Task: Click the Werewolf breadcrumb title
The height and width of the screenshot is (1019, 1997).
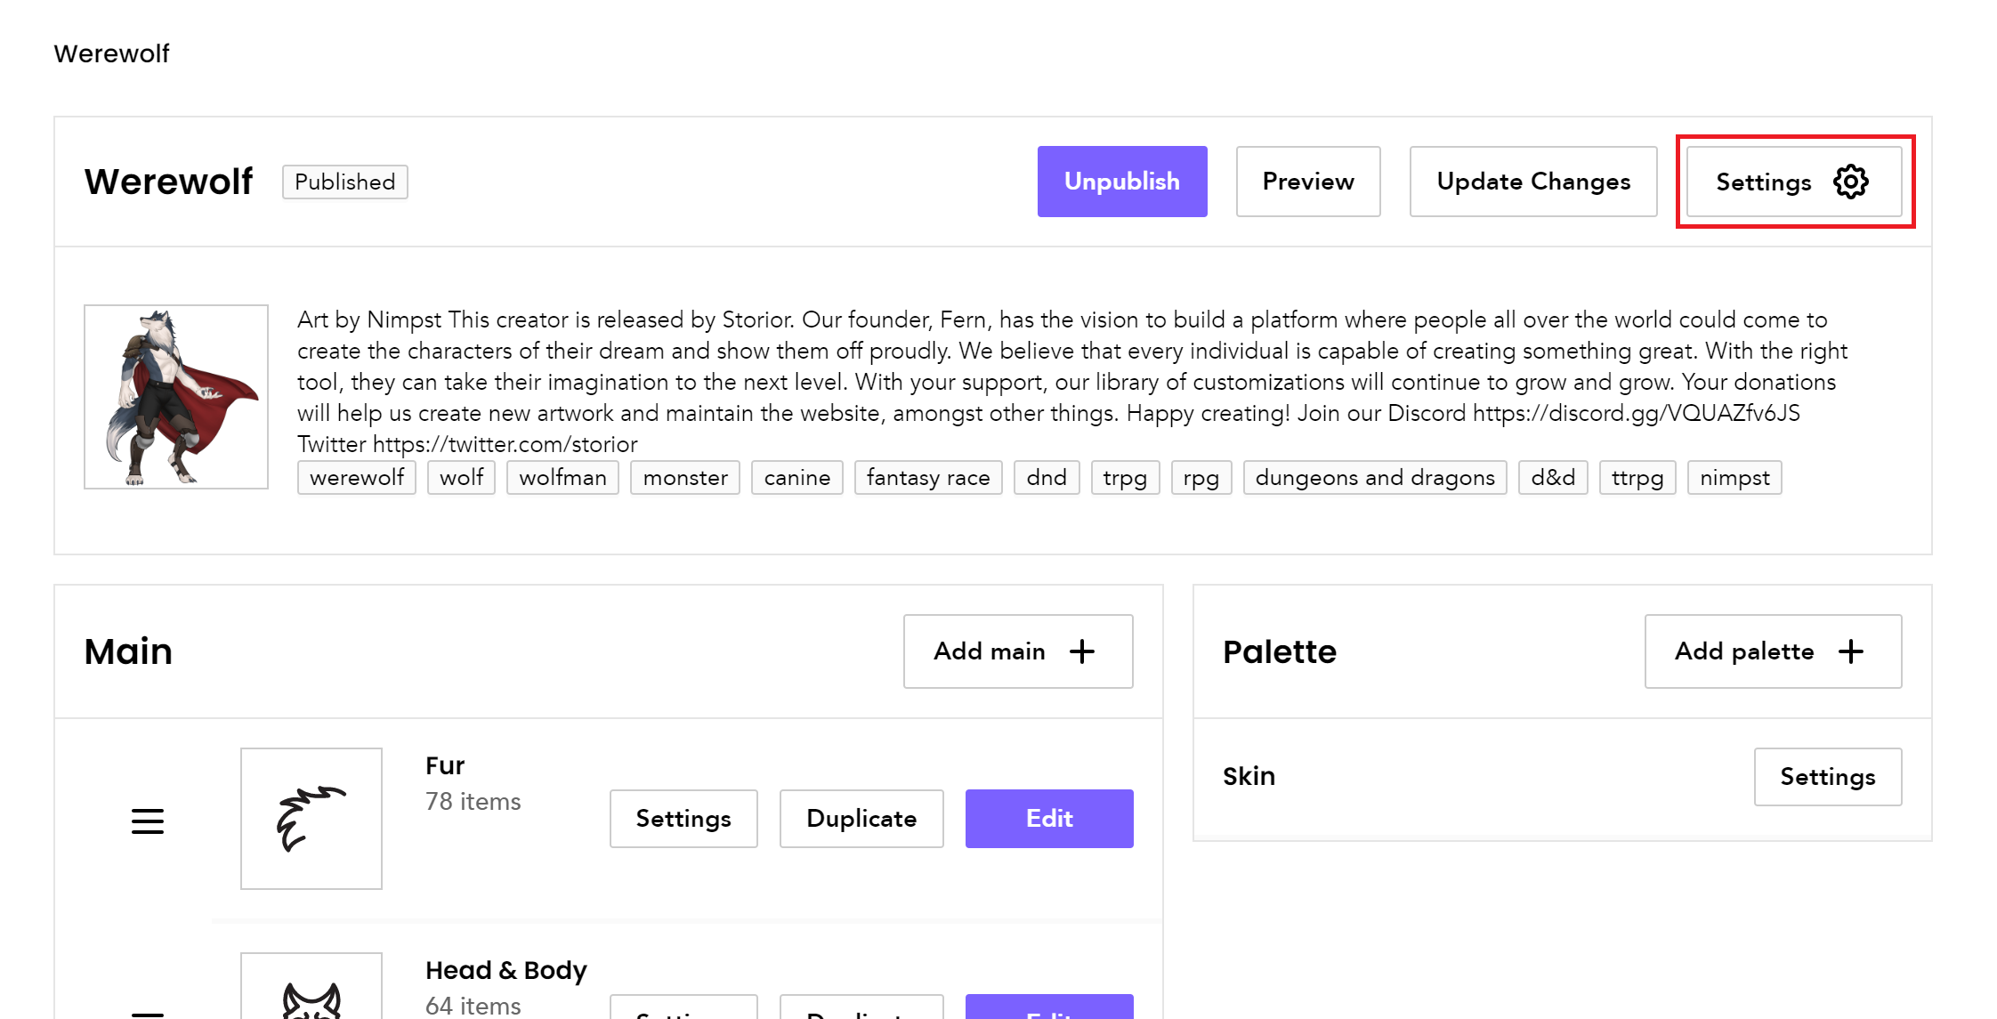Action: click(111, 53)
